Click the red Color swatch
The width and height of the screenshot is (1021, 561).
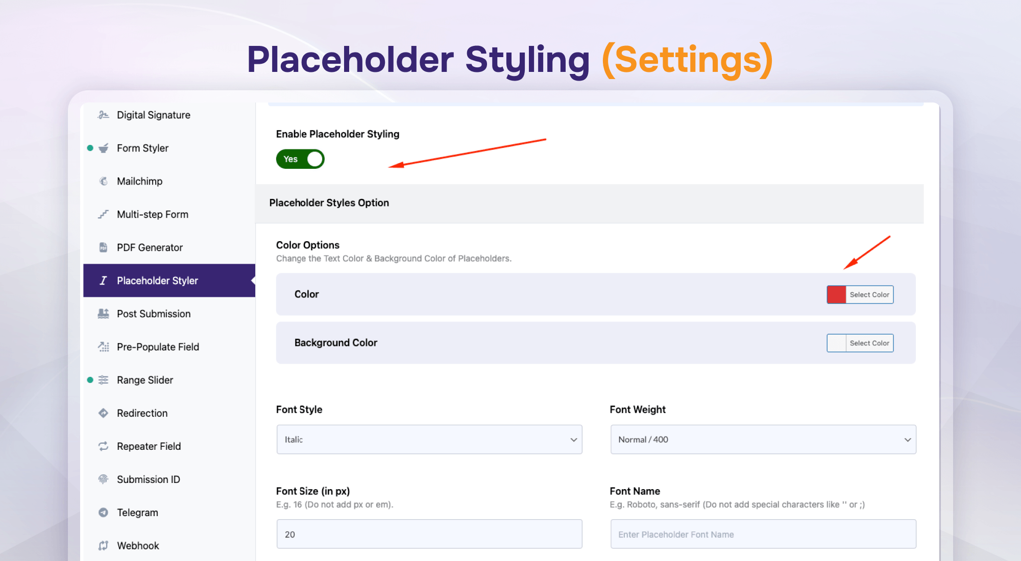click(x=837, y=295)
